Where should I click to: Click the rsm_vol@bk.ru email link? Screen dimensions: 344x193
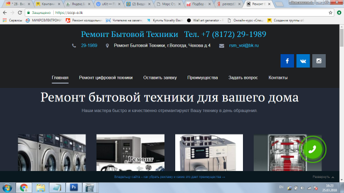click(x=244, y=46)
